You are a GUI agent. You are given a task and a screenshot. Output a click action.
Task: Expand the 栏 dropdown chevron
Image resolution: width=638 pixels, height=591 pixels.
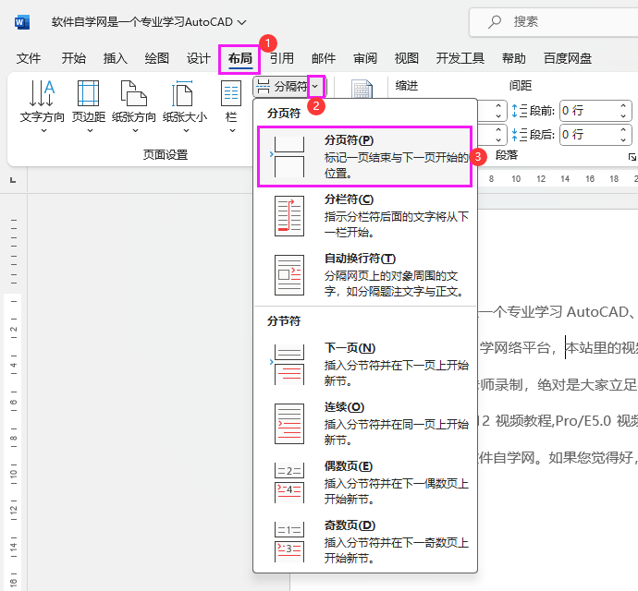click(x=232, y=131)
